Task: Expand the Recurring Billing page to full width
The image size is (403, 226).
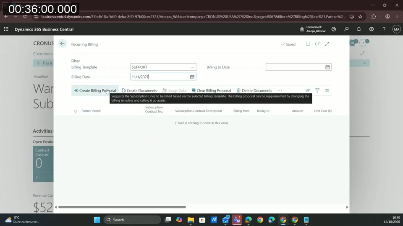Action: point(327,44)
